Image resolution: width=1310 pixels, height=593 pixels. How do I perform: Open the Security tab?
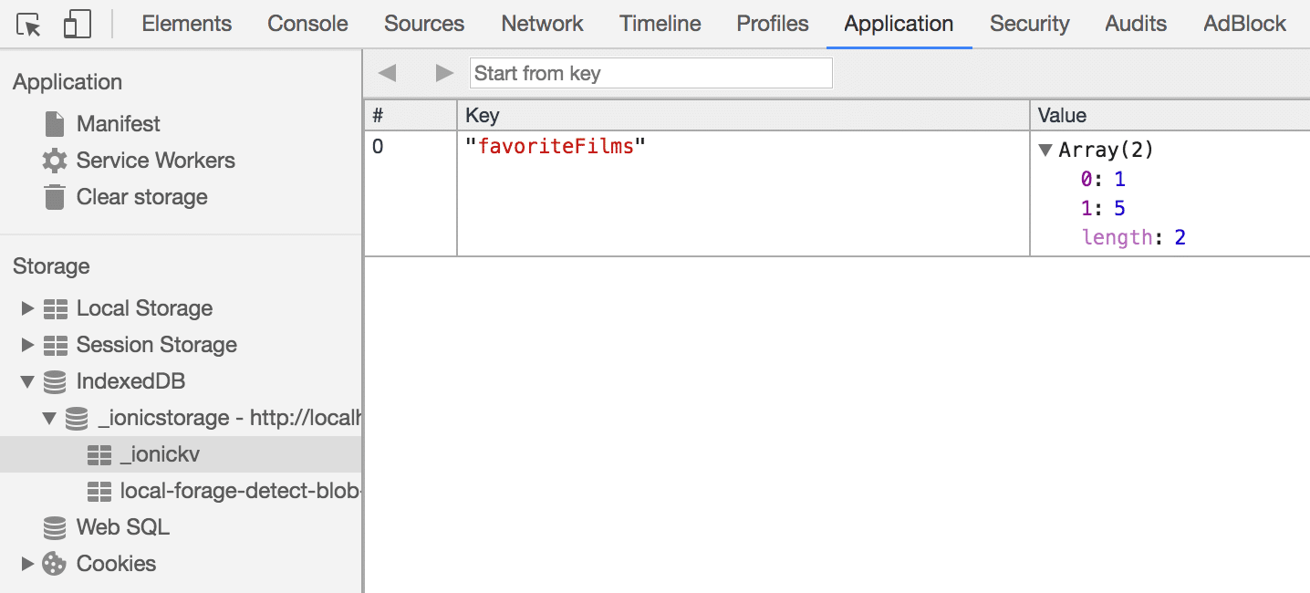1029,25
